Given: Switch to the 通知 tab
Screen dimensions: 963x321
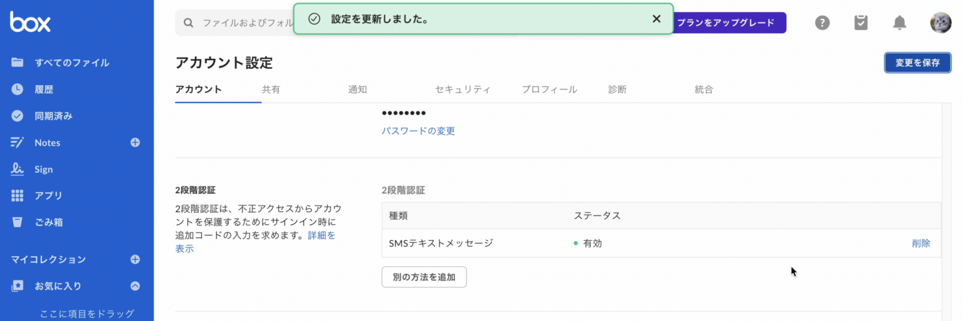Looking at the screenshot, I should click(357, 89).
